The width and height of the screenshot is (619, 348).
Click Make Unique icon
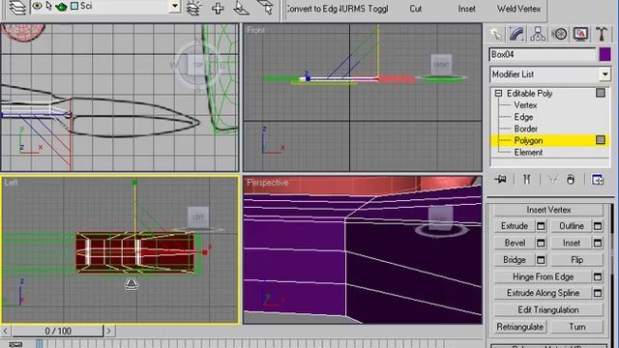(x=552, y=180)
